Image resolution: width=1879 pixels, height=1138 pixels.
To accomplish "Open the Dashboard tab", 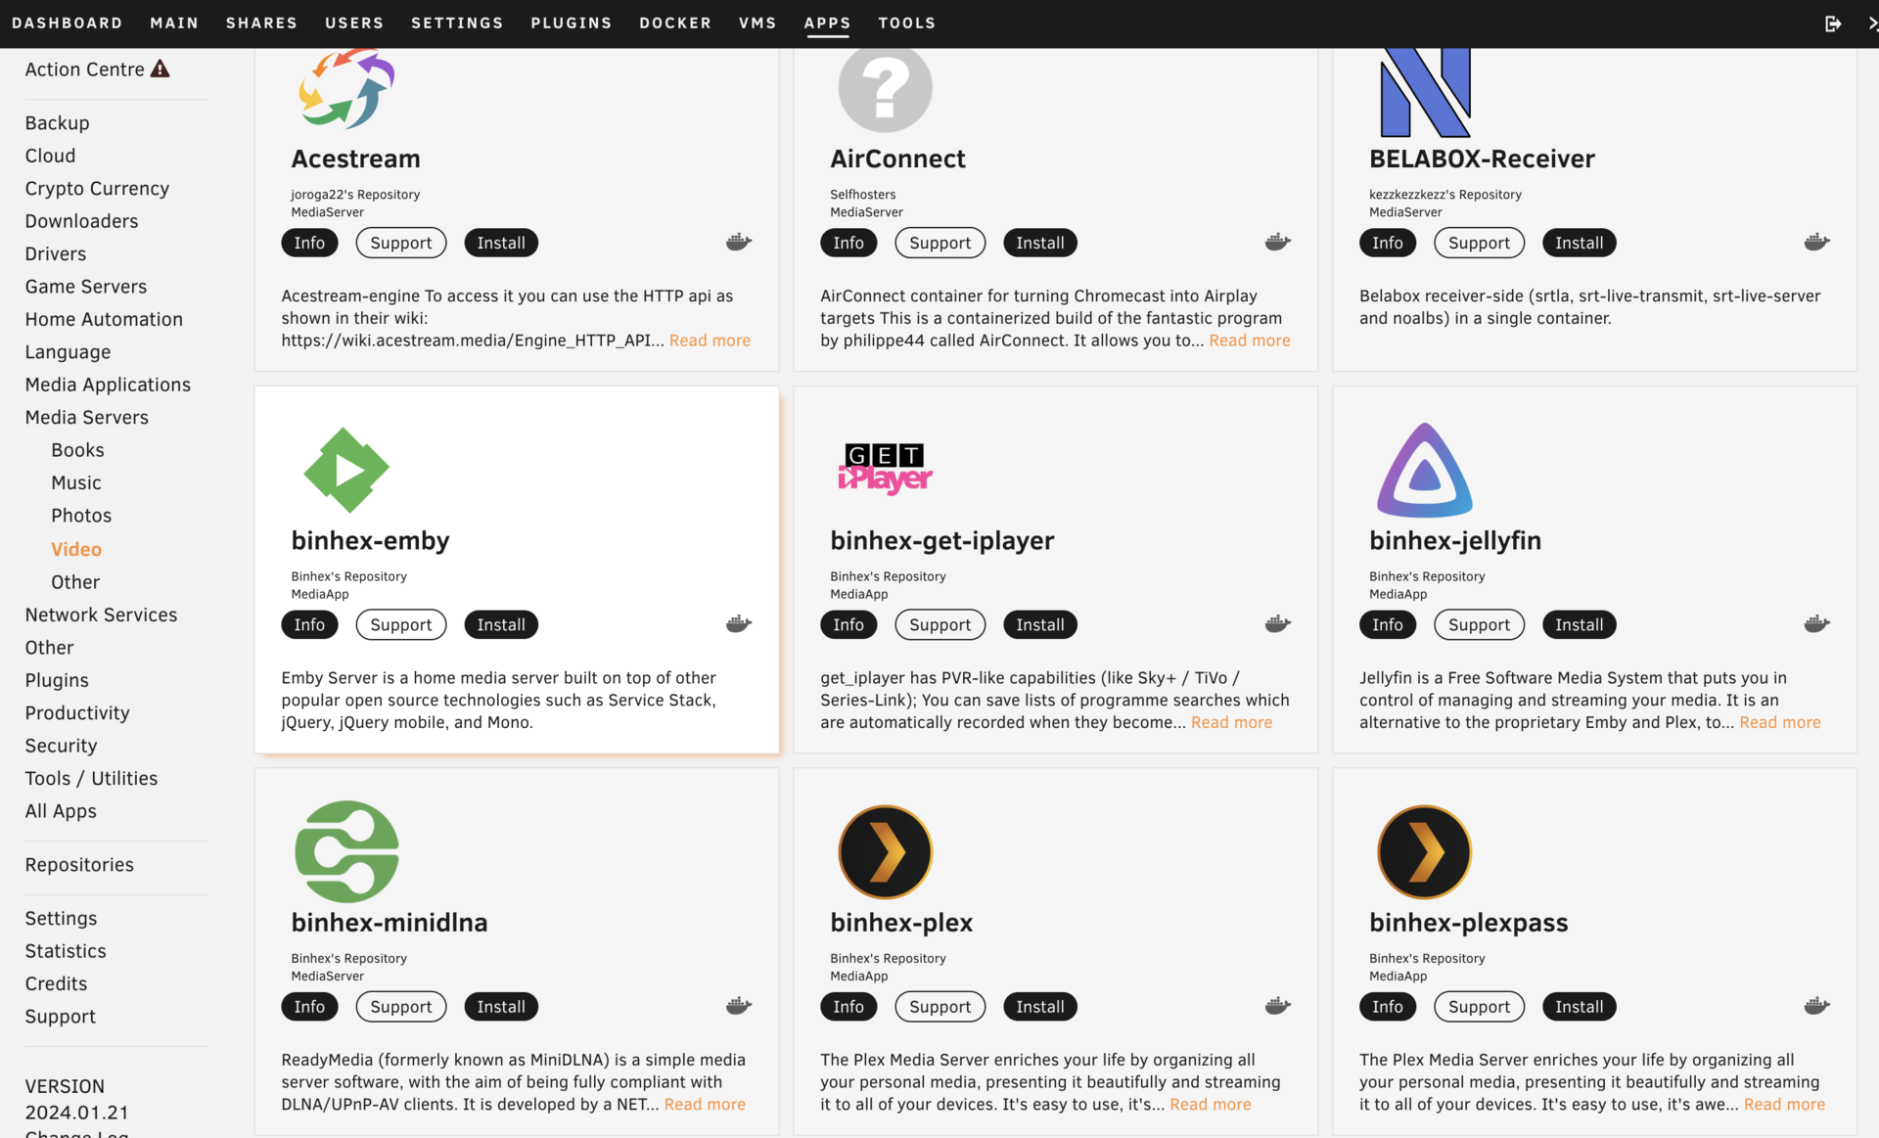I will pos(68,23).
